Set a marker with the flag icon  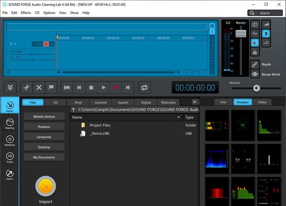point(51,87)
